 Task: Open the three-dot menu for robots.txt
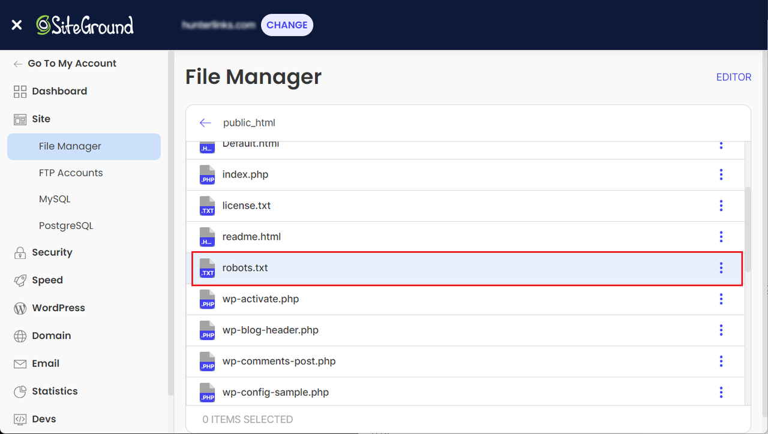point(721,268)
